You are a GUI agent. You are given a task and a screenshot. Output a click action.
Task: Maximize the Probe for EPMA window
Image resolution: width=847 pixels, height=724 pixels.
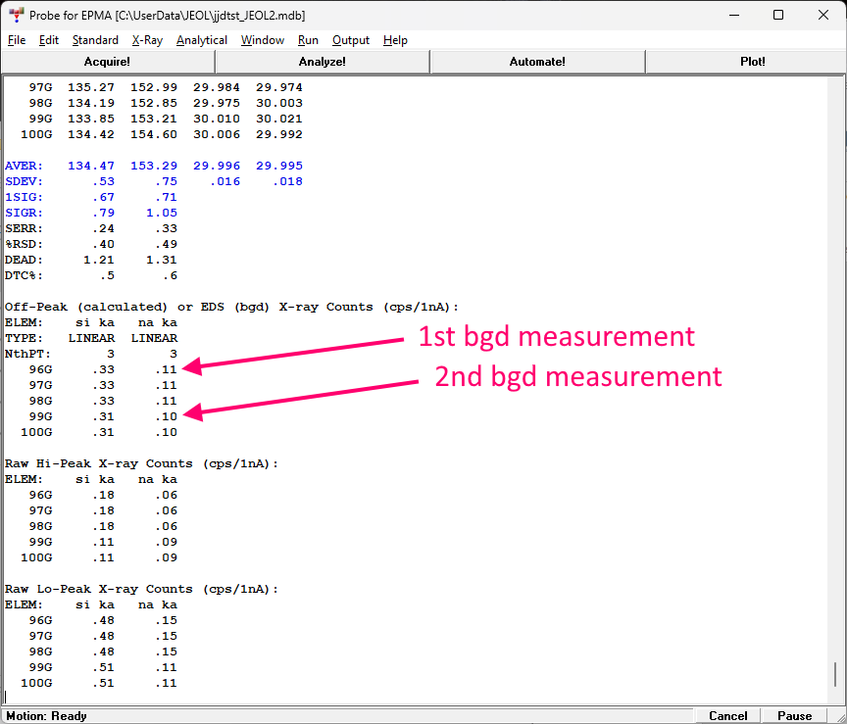(x=777, y=16)
